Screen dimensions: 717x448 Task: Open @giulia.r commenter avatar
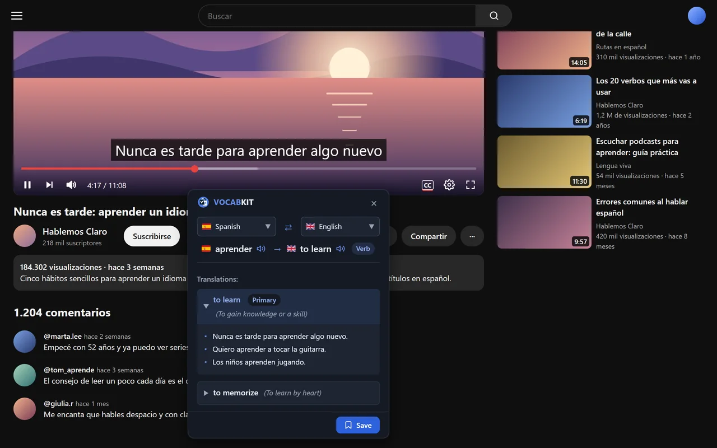pos(25,409)
